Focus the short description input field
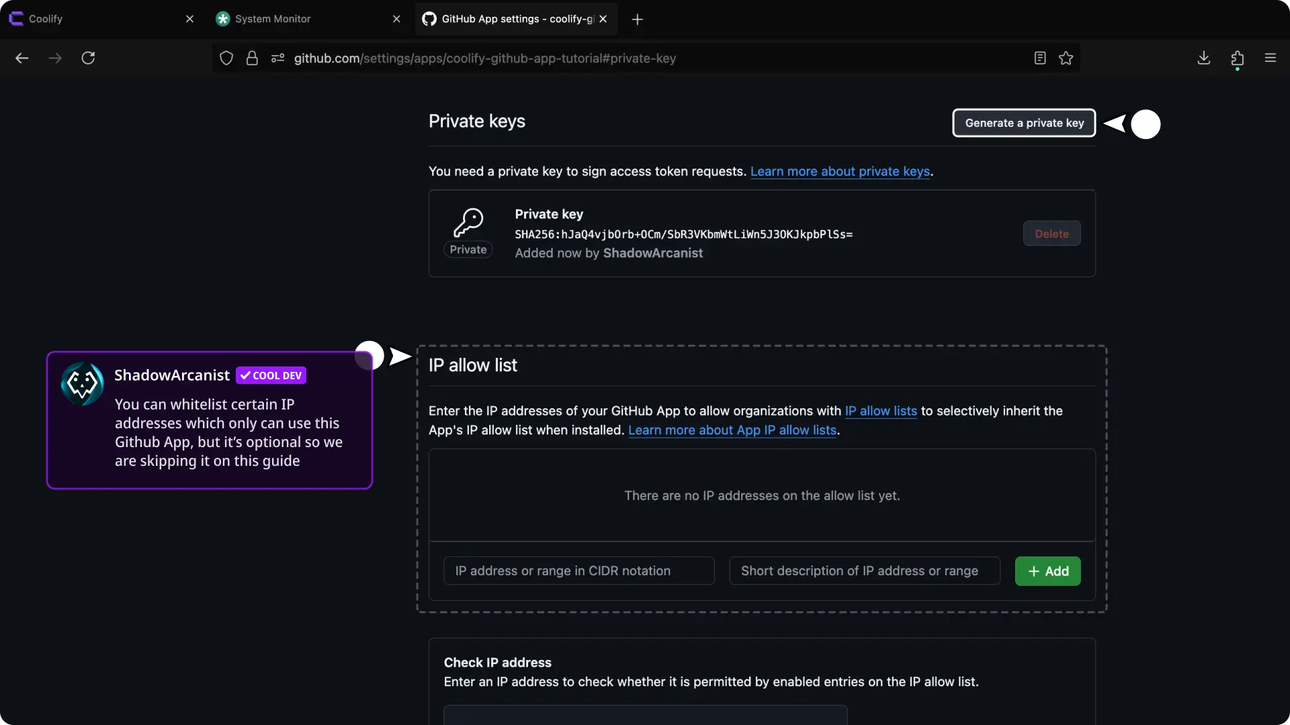 [864, 571]
